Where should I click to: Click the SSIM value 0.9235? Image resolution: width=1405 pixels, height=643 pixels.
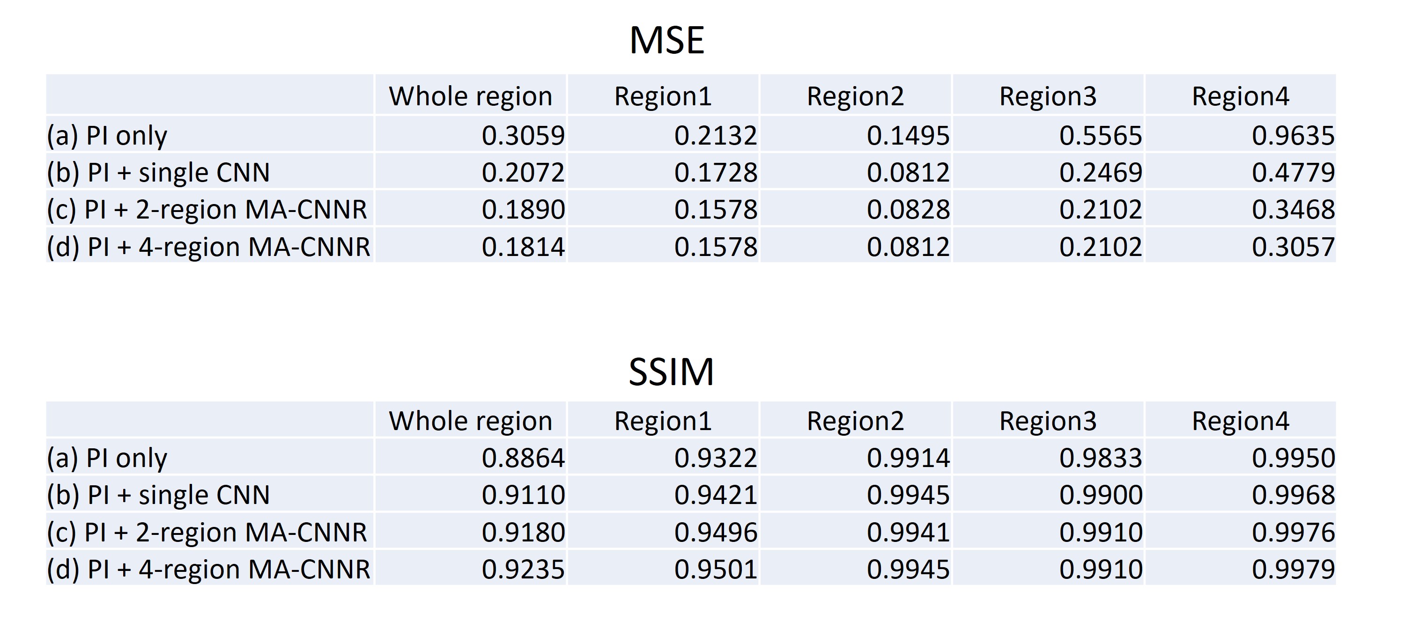(x=523, y=570)
